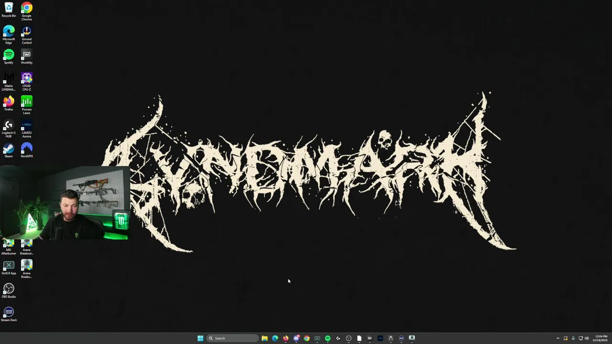Open the volume control in system tray
Viewport: 612px width, 344px height.
(x=587, y=338)
